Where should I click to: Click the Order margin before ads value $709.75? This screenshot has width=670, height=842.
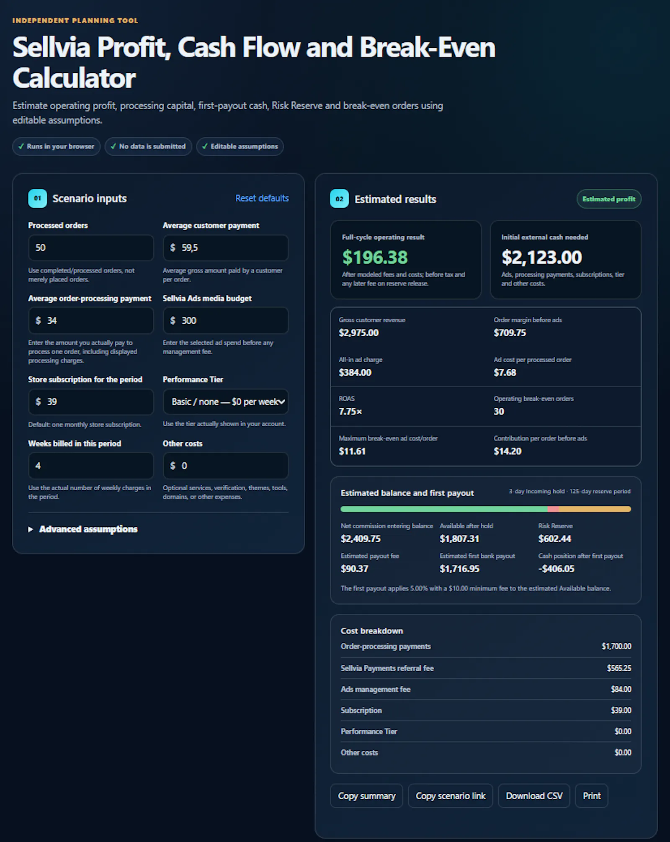tap(510, 333)
